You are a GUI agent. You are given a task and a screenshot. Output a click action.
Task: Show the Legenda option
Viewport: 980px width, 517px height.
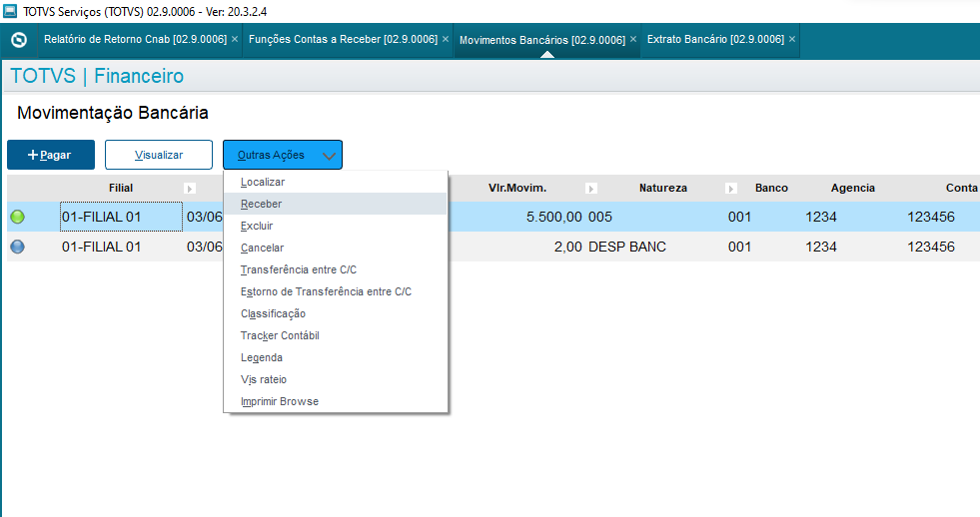click(x=336, y=357)
